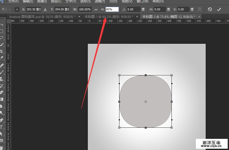Screen dimensions: 229x150
Task: Select the Horizontal Type tool
Action: (2, 127)
